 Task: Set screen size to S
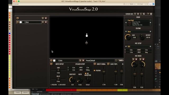click(135, 14)
